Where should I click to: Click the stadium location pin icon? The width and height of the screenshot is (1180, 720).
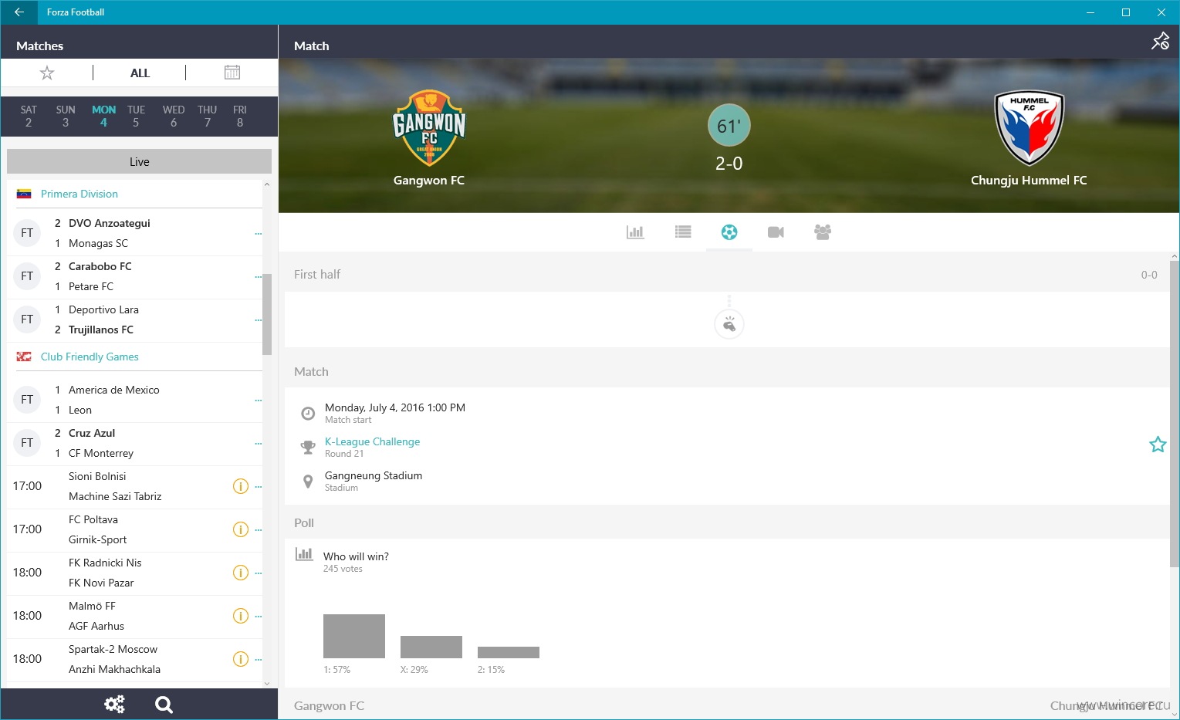tap(308, 482)
